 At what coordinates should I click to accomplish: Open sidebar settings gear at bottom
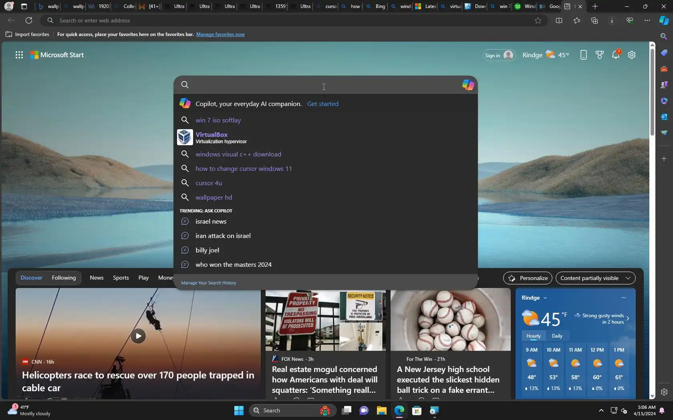pos(664,392)
